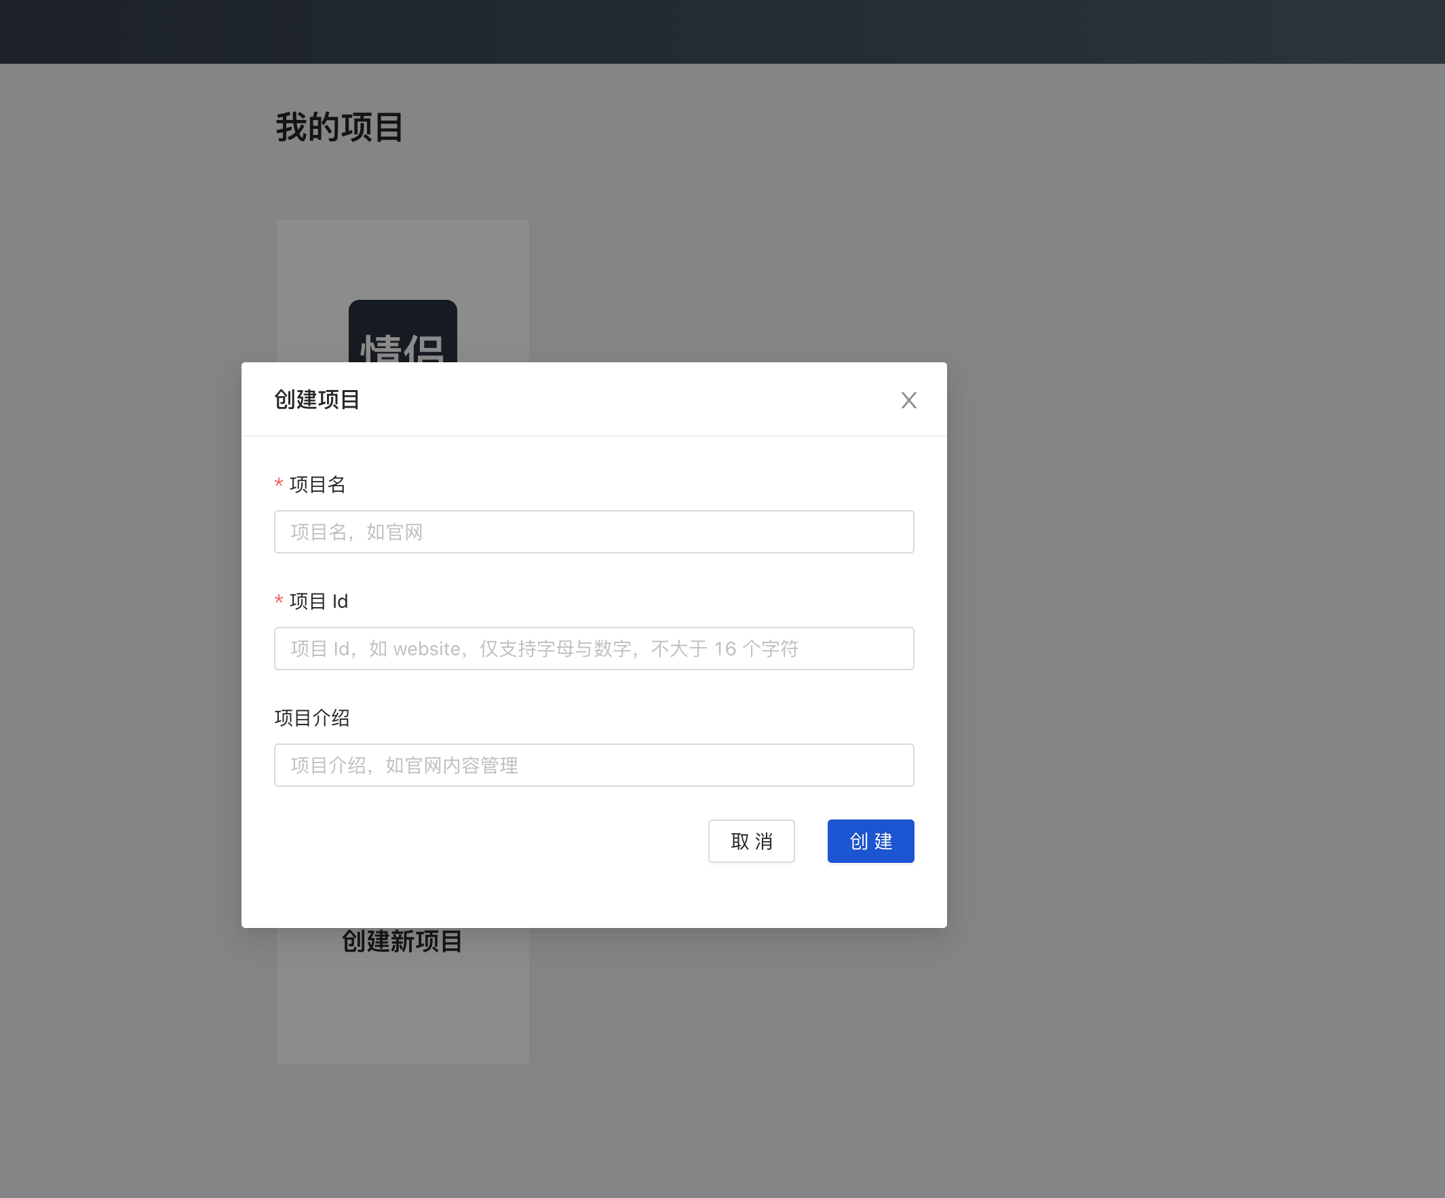
Task: Click the 项目介绍 input field
Action: pos(593,765)
